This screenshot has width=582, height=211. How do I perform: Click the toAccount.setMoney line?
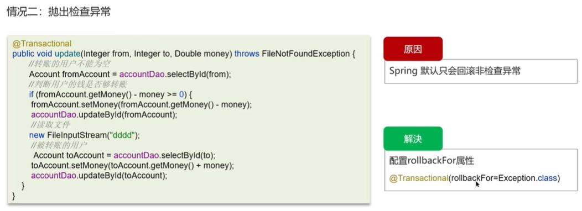click(133, 165)
